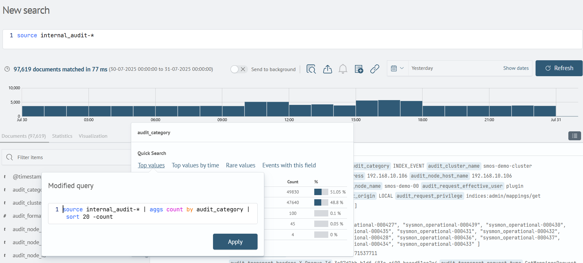
Task: Click the 48.8 % percentage bar
Action: 321,202
